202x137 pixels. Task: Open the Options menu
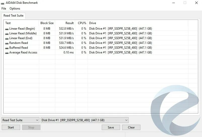pyautogui.click(x=15, y=9)
